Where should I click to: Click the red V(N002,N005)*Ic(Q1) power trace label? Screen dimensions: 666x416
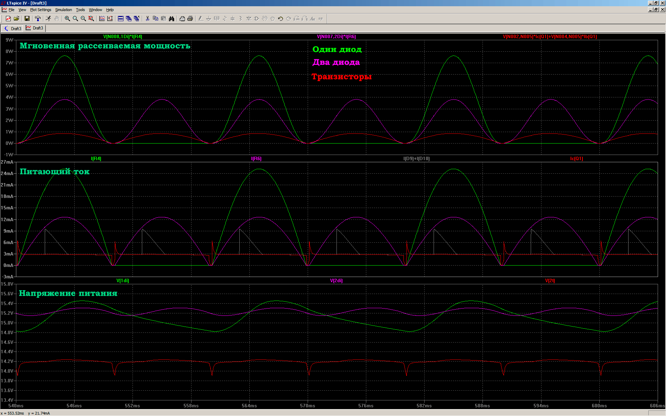pos(550,36)
